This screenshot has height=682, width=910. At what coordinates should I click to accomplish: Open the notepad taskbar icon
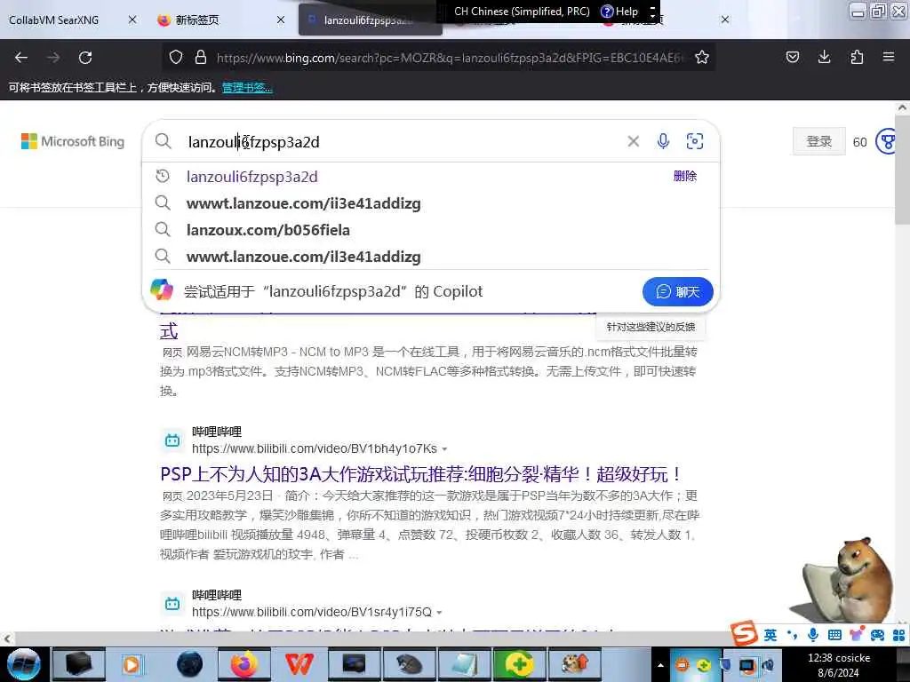pyautogui.click(x=464, y=664)
